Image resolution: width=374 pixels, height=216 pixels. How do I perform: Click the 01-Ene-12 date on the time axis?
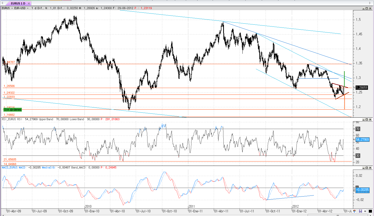coord(299,211)
